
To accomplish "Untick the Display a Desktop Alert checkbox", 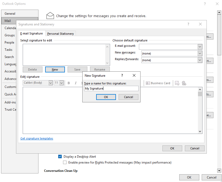I will pos(60,157).
